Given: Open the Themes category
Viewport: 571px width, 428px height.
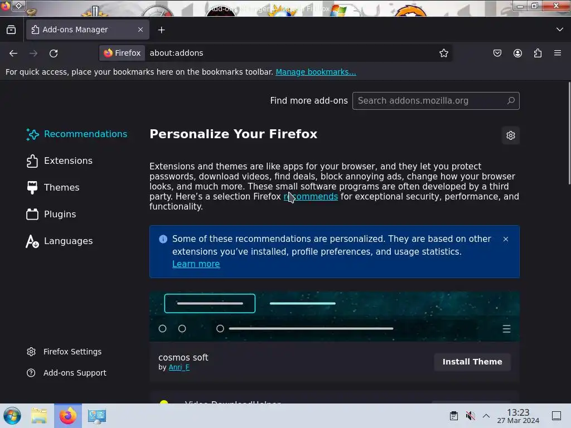Looking at the screenshot, I should pos(53,187).
